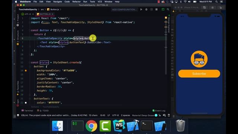Open the VCS menu
238x134 pixels.
(x=100, y=1)
